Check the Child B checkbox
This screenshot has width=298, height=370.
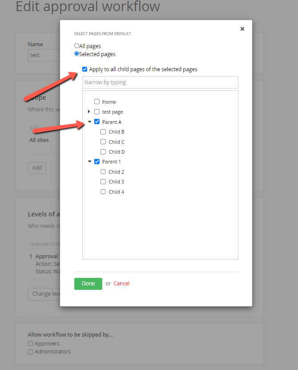click(x=103, y=132)
